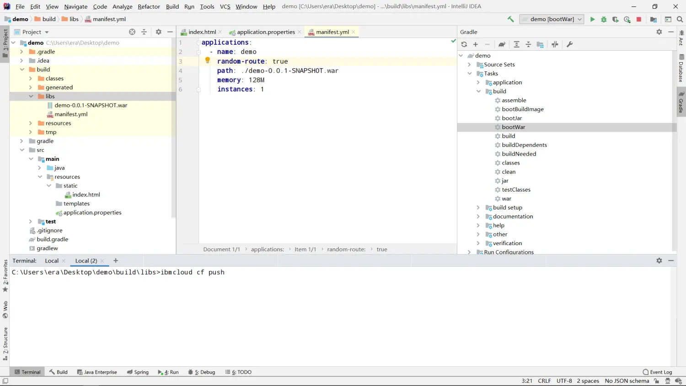686x386 pixels.
Task: Select the bootJar Gradle task
Action: pyautogui.click(x=511, y=118)
